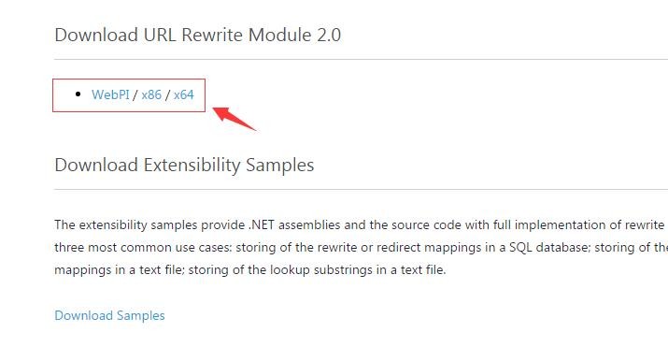The width and height of the screenshot is (668, 347).
Task: Download the x64 installer link
Action: click(184, 94)
